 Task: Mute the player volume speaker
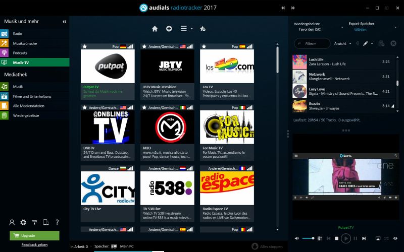pyautogui.click(x=297, y=238)
